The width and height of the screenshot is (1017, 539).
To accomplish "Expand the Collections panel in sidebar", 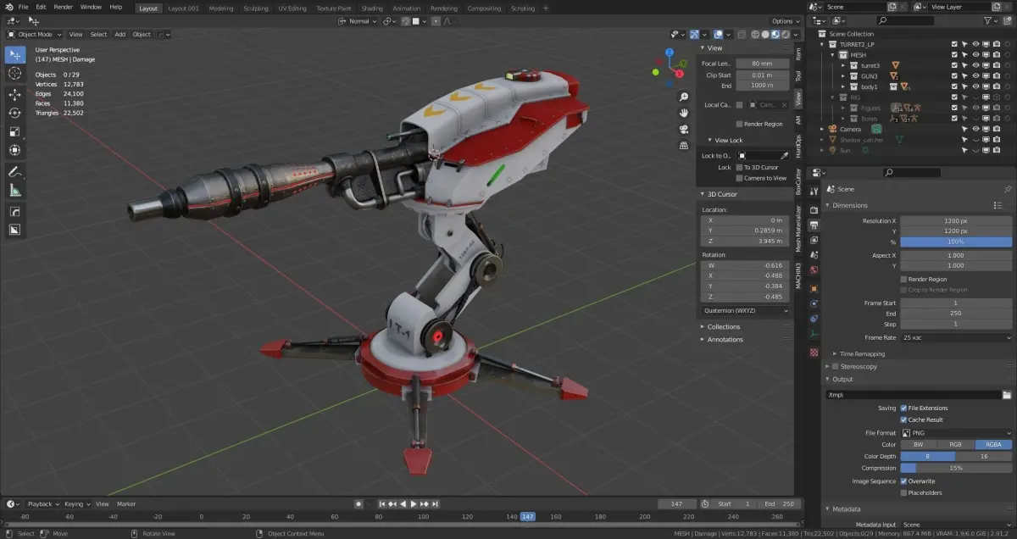I will point(724,326).
